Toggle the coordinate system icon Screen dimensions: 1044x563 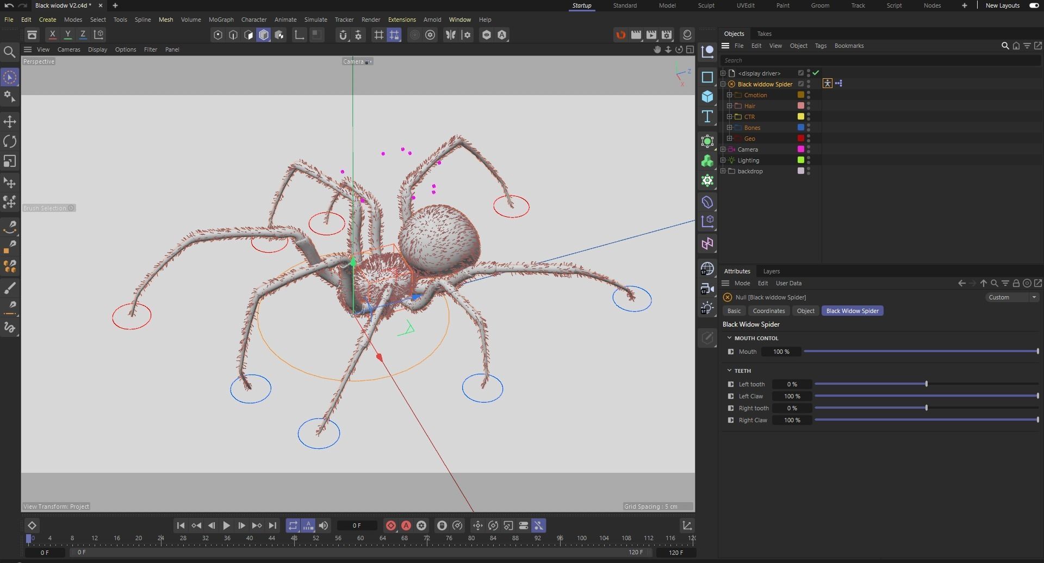(98, 34)
